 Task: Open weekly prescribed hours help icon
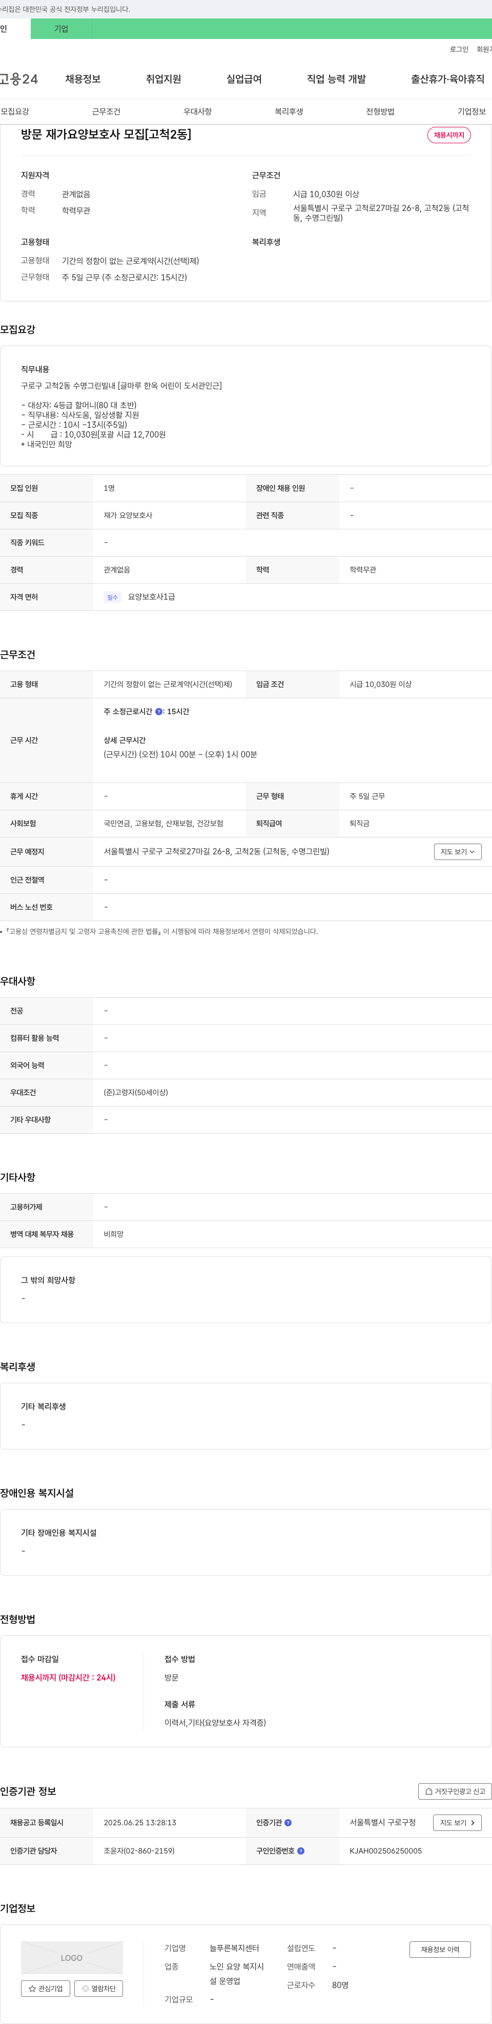coord(159,712)
